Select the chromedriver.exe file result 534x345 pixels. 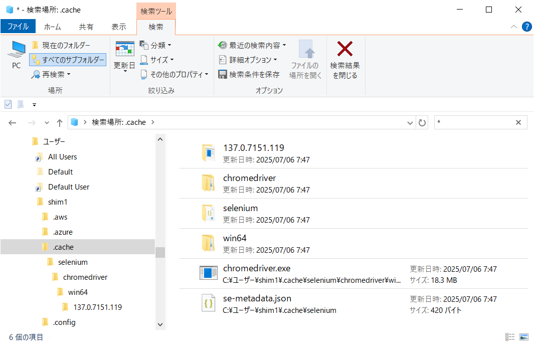click(257, 268)
